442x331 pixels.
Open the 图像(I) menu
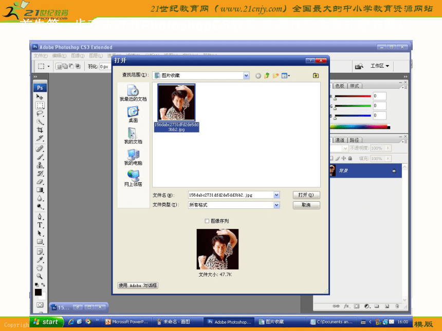coord(78,56)
